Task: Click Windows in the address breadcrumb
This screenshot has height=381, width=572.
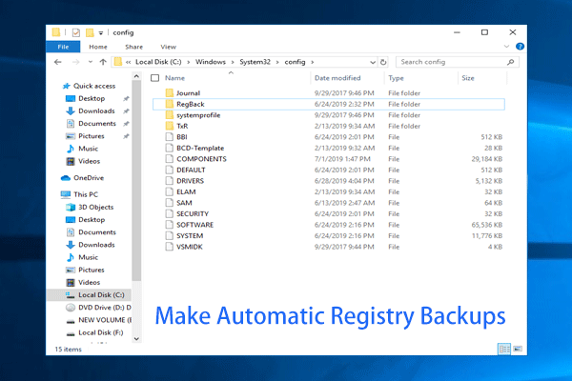Action: coord(211,62)
